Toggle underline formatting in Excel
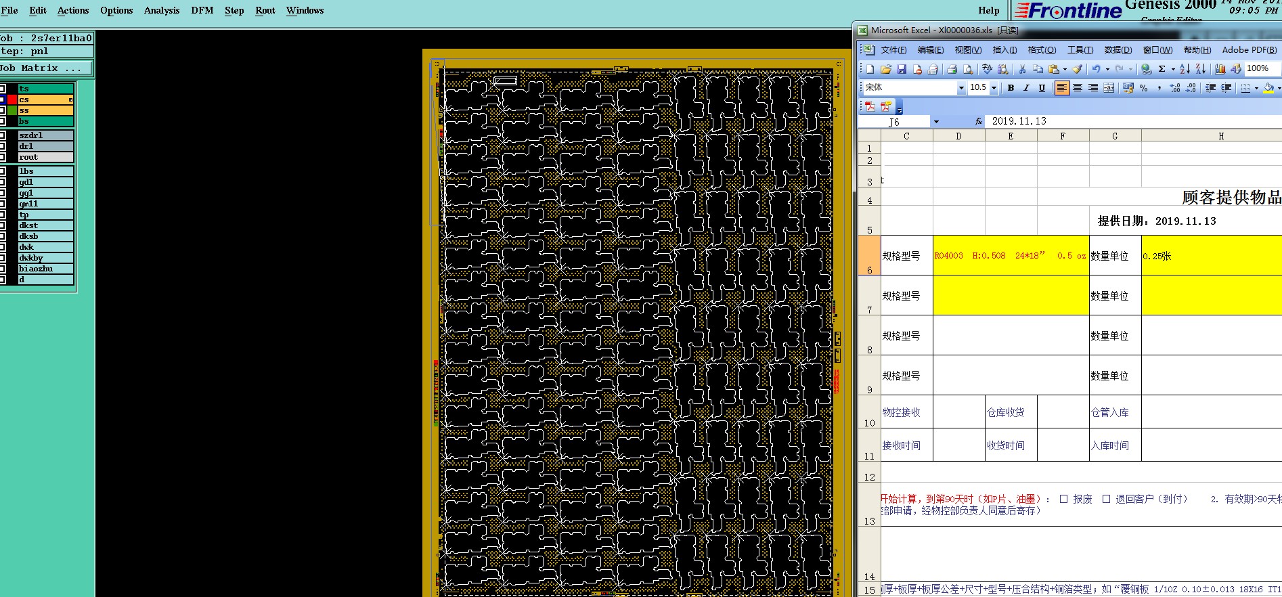 [1042, 88]
